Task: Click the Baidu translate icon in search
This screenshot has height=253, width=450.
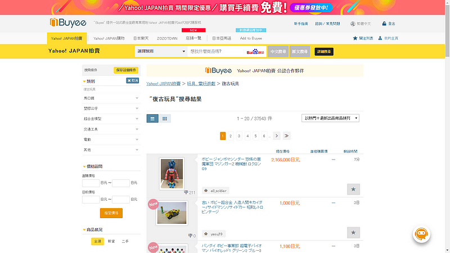Action: click(x=255, y=52)
